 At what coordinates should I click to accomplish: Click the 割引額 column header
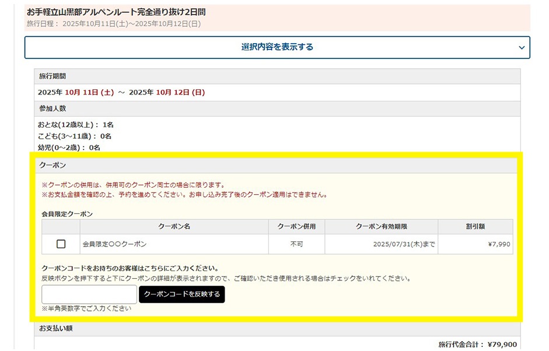(475, 226)
